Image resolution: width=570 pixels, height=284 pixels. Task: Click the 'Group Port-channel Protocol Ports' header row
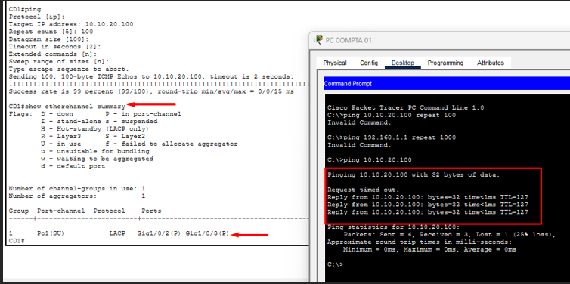[x=85, y=211]
